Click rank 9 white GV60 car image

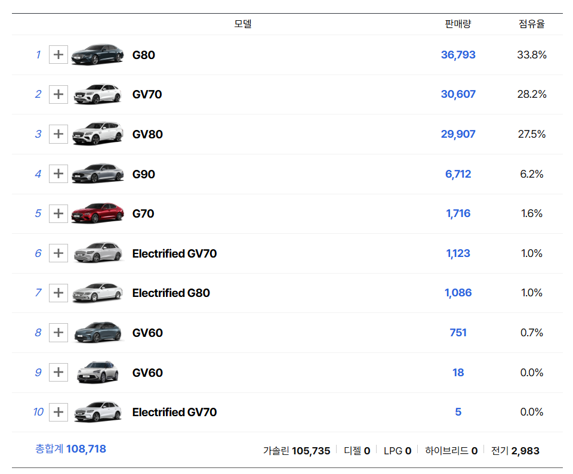97,372
